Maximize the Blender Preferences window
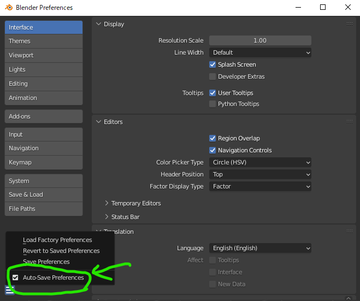 tap(323, 7)
